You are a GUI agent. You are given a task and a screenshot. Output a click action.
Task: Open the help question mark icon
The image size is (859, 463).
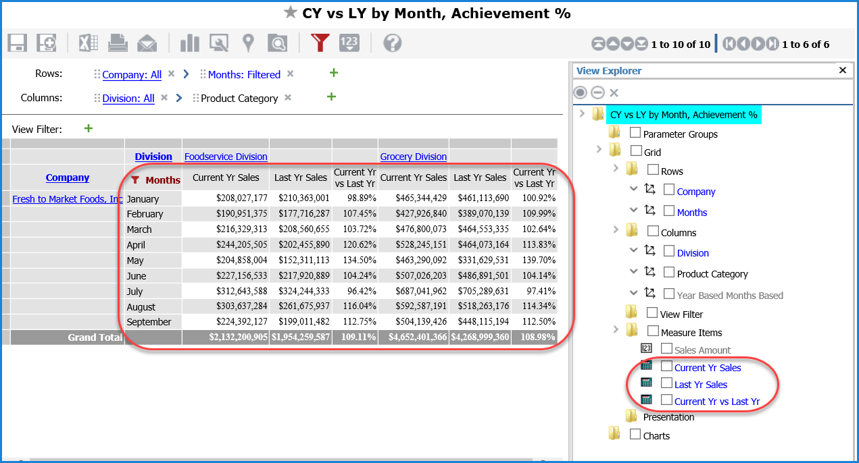point(392,43)
